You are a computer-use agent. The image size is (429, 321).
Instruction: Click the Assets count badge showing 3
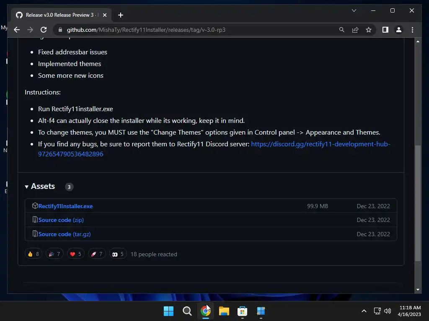(69, 187)
